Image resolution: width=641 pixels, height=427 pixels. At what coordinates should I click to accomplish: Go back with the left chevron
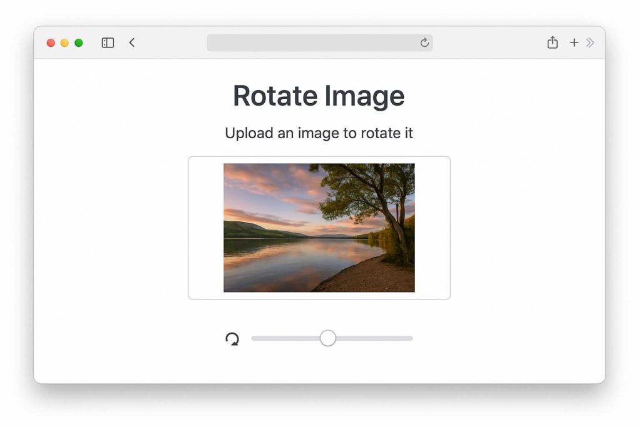[131, 43]
